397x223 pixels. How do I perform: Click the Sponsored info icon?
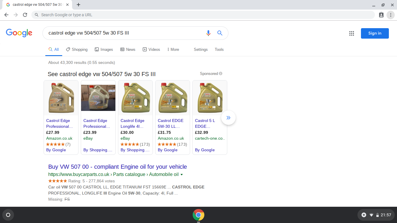[221, 73]
